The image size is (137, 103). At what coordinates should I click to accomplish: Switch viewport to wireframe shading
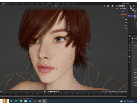coord(119,6)
